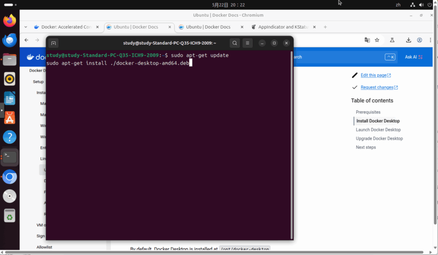Screen dimensions: 438x255
Task: Click the Ask AI button
Action: [x=414, y=57]
